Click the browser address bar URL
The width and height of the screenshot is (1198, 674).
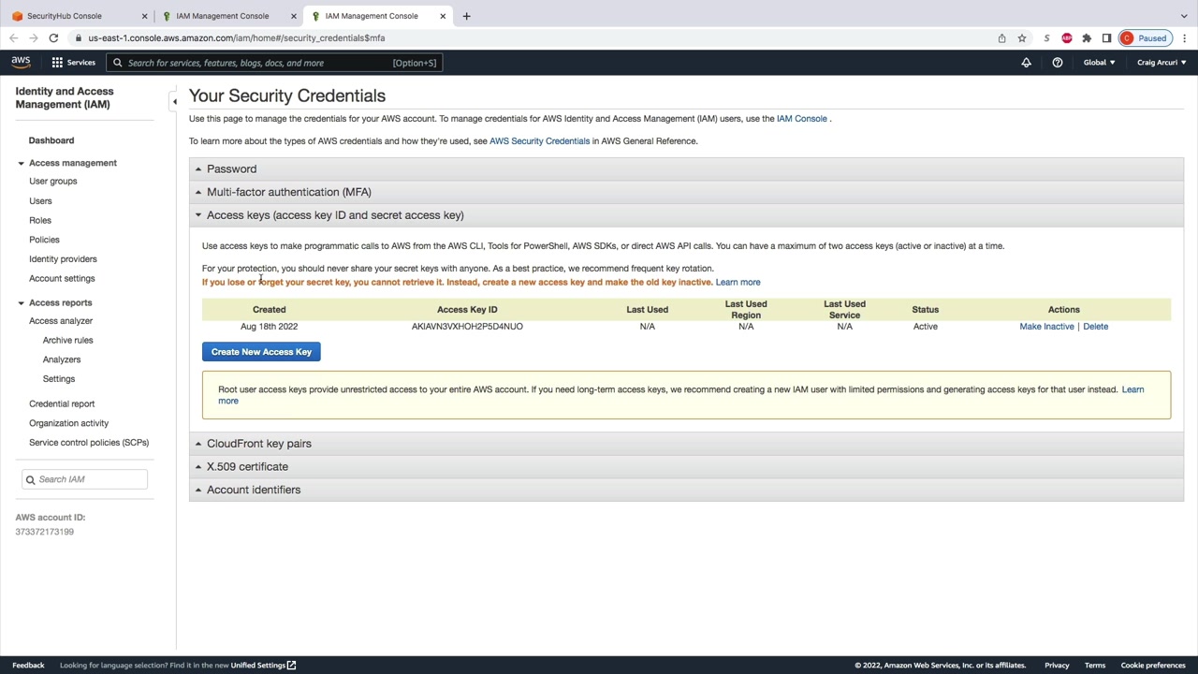(x=237, y=38)
